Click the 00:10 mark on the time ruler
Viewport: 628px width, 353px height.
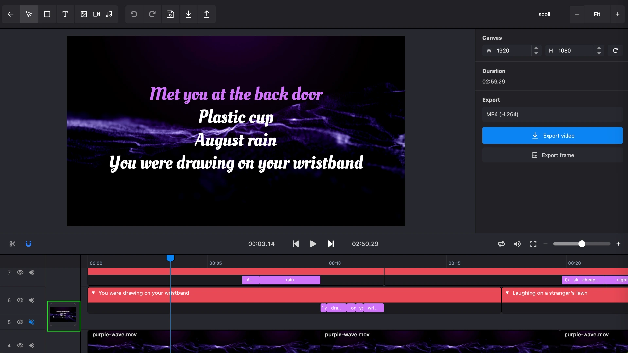[x=335, y=263]
